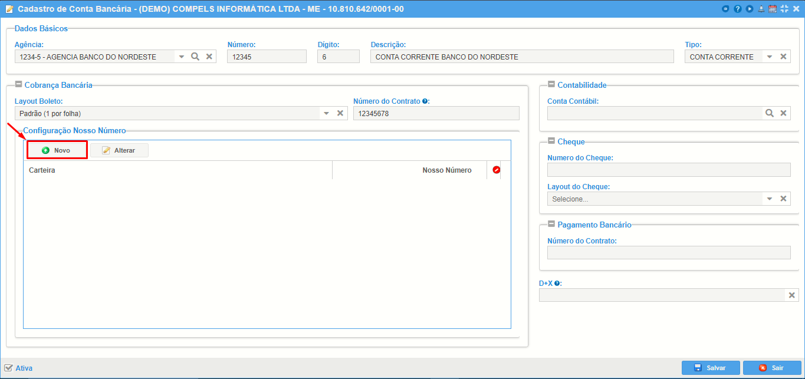The height and width of the screenshot is (379, 805).
Task: Collapse the Cobrança Bancária section
Action: click(x=19, y=85)
